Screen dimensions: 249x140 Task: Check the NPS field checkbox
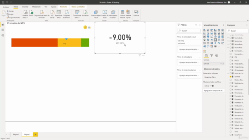231,86
